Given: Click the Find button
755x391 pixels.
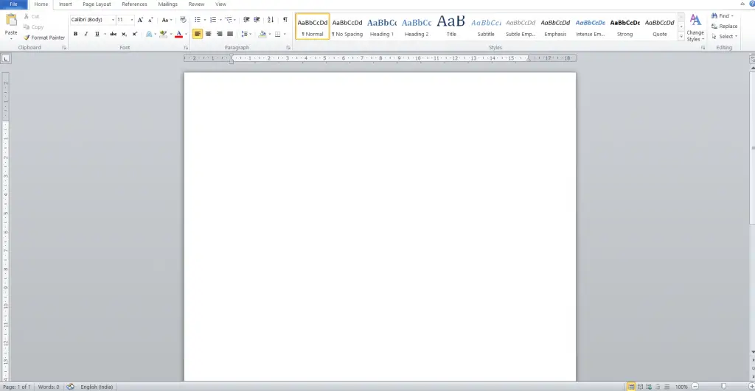Looking at the screenshot, I should tap(723, 16).
